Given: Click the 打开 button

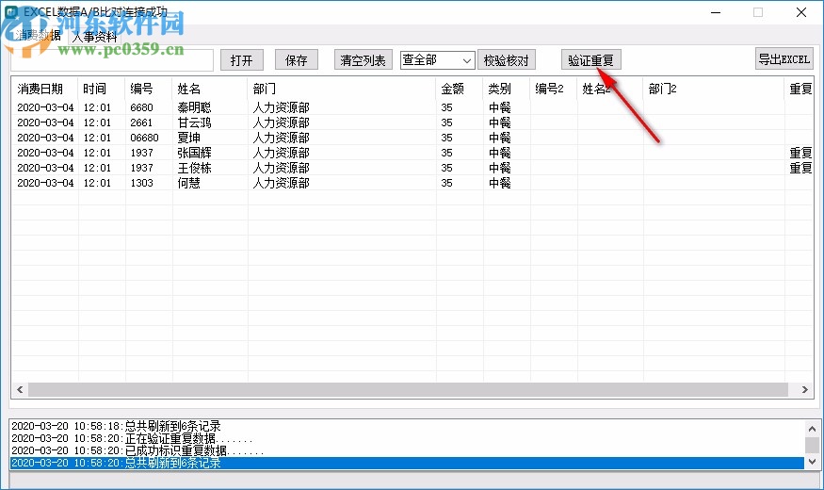Looking at the screenshot, I should [x=242, y=60].
